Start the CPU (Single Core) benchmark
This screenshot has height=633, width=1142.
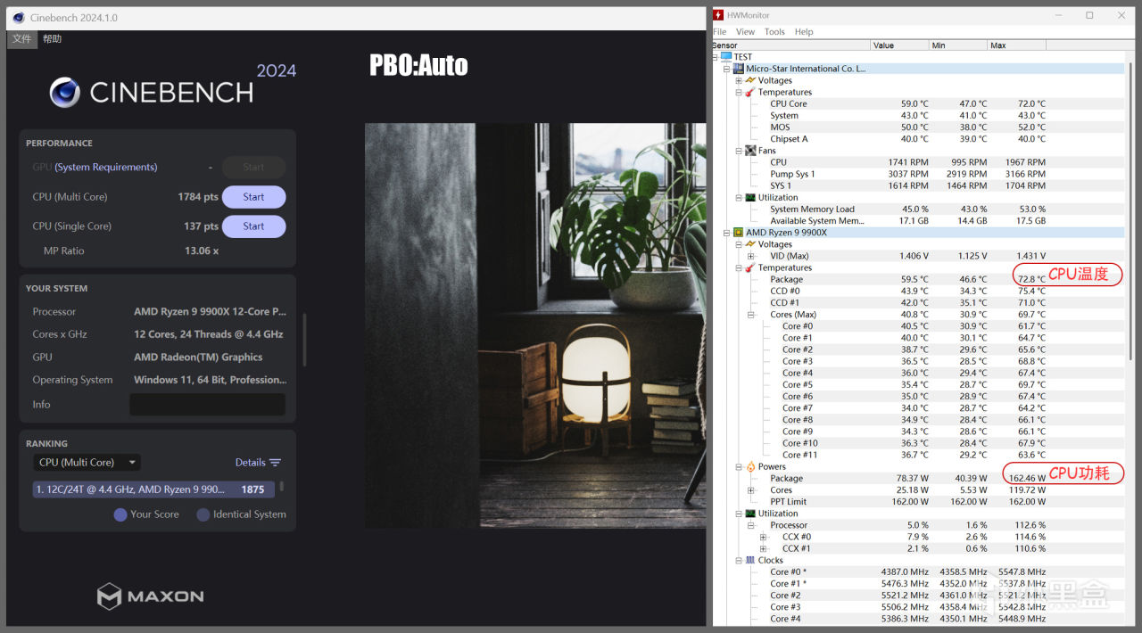tap(253, 226)
